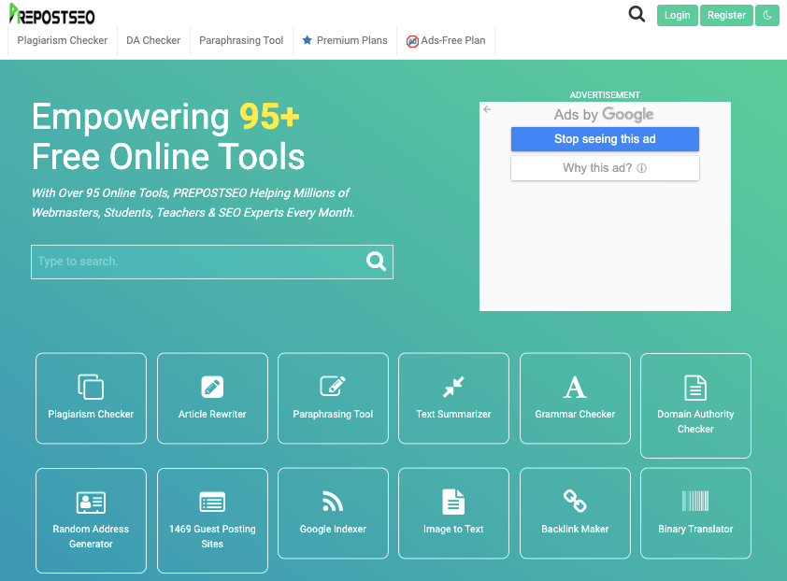This screenshot has width=787, height=581.
Task: Open Grammar Checker card label
Action: click(x=575, y=415)
